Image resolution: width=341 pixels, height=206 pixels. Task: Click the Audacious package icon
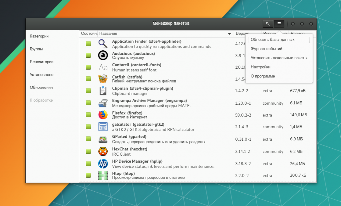pyautogui.click(x=103, y=55)
